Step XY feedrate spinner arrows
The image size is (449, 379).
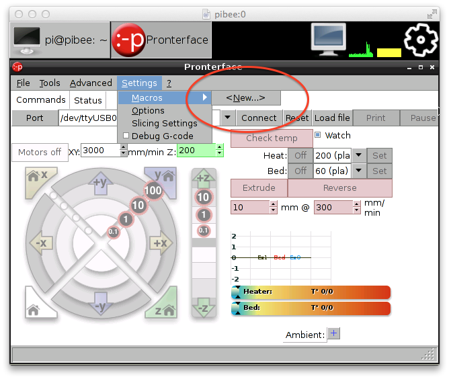pos(123,151)
